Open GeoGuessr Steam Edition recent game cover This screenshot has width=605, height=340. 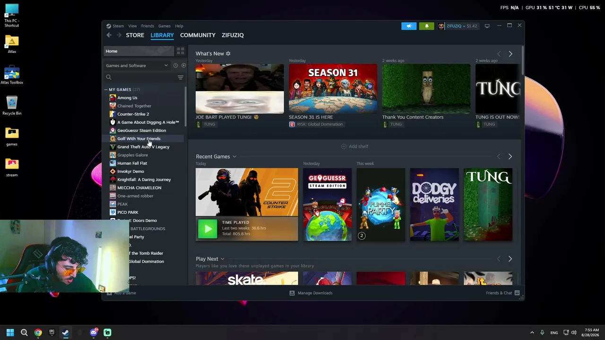pyautogui.click(x=327, y=204)
